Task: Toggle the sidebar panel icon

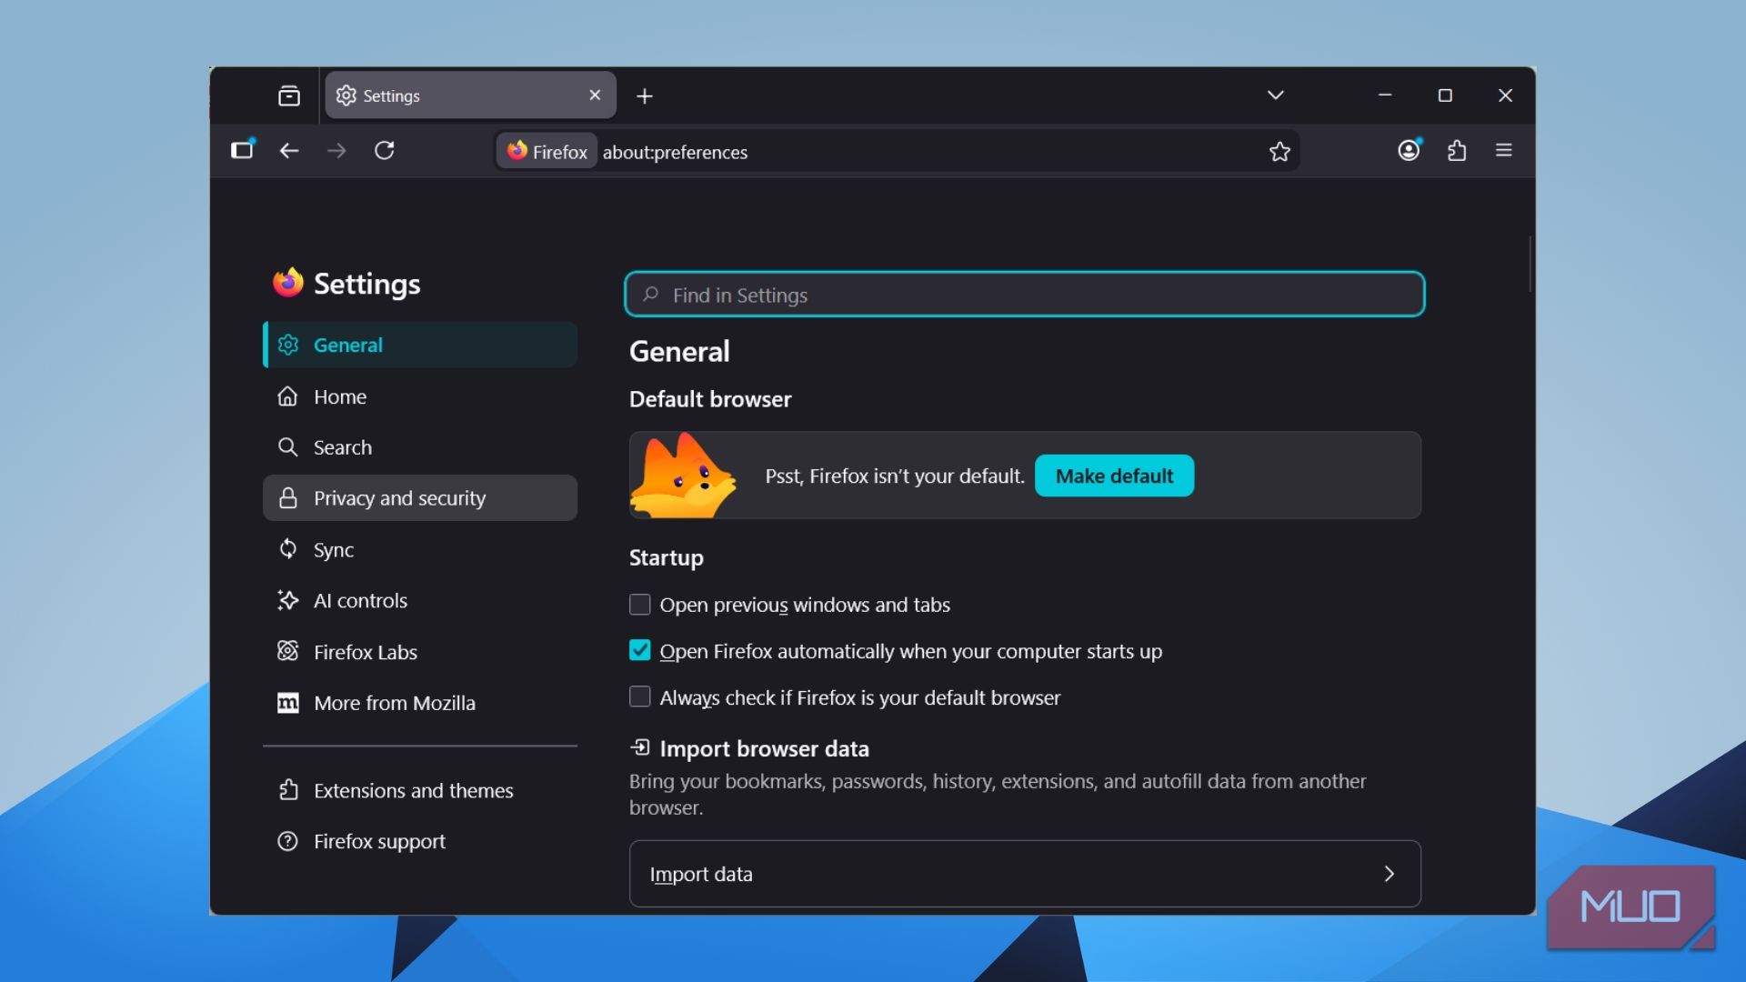Action: point(243,150)
